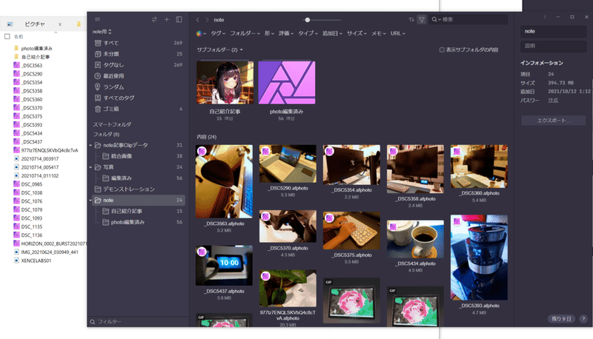Adjust the thumbnail size slider
Screen dimensions: 593x339
coord(308,20)
